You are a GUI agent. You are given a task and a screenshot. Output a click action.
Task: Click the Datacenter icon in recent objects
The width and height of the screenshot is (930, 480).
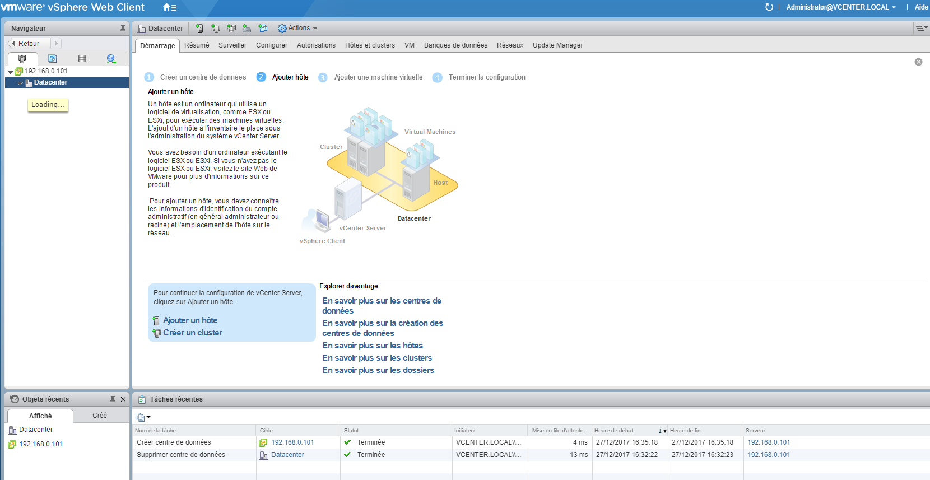point(12,430)
